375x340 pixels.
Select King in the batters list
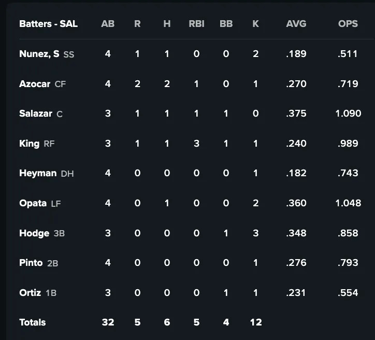point(29,144)
